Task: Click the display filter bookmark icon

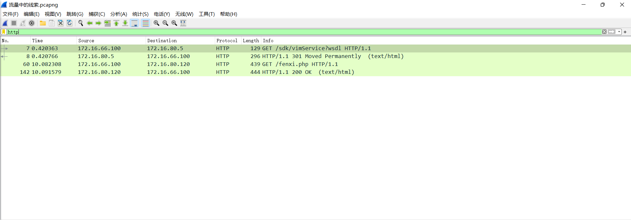Action: (x=4, y=32)
